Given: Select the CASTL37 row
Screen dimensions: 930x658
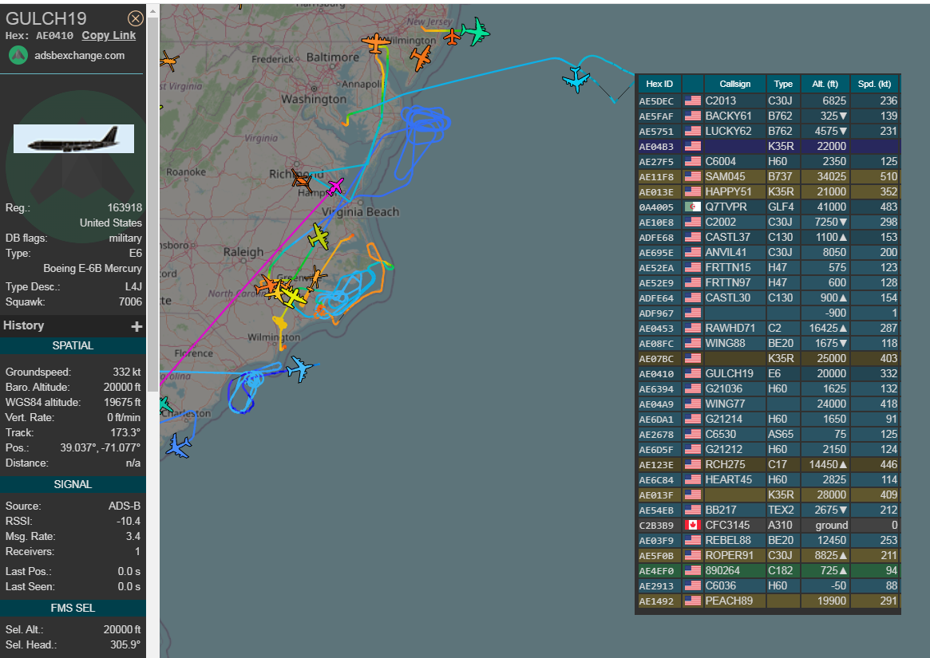Looking at the screenshot, I should 768,237.
